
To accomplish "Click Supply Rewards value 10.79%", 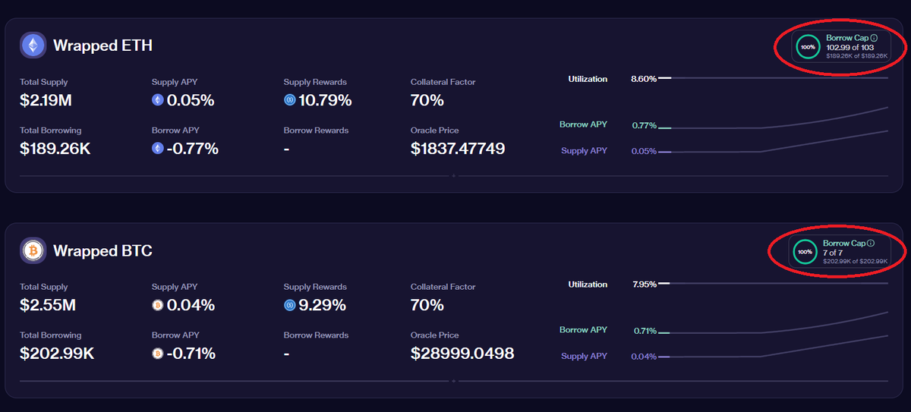I will (x=326, y=100).
